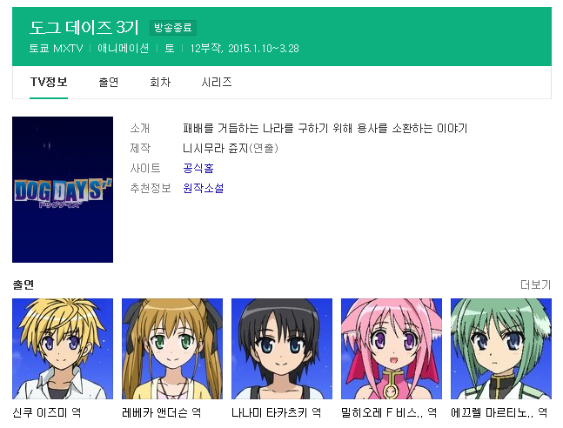Click blonde-haired 신쿠 이즈미 character image
This screenshot has height=428, width=563.
tap(63, 349)
